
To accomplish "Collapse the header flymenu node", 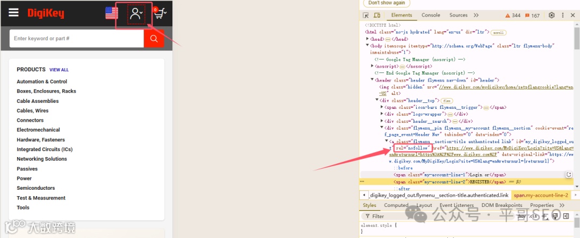I will click(372, 80).
